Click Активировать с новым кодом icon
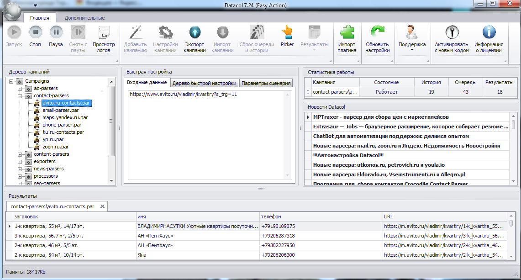This screenshot has width=521, height=280. tap(452, 32)
